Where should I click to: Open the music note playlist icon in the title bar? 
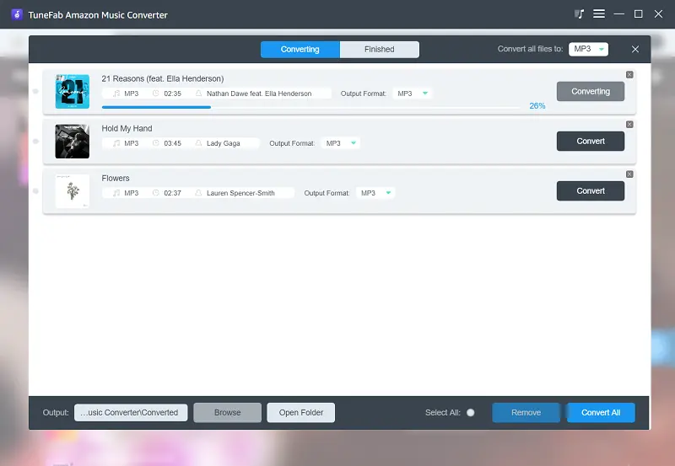click(x=579, y=14)
